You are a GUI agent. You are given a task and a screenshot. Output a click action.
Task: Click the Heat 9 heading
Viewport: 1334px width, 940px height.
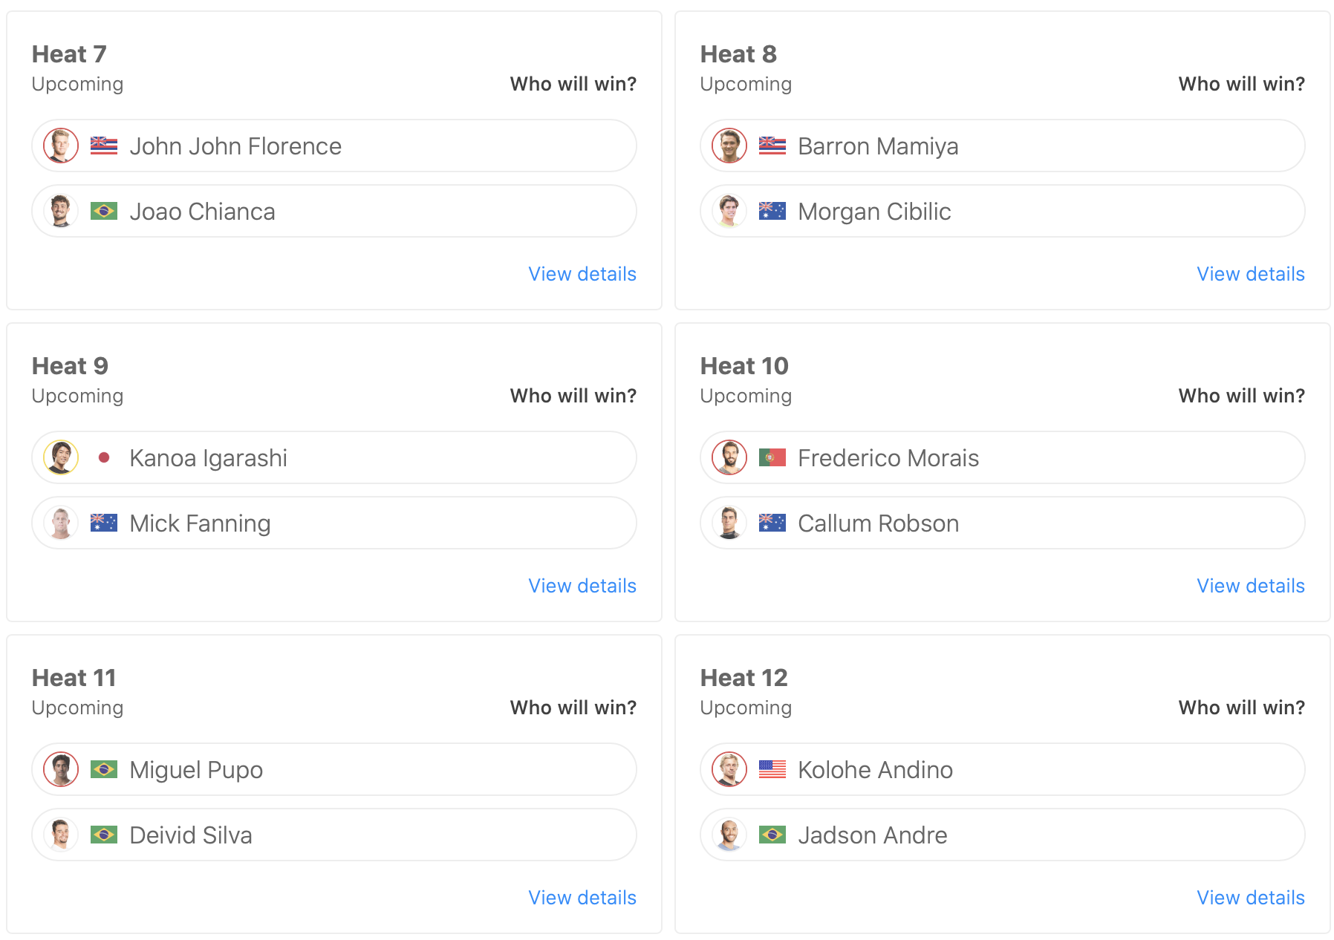70,366
